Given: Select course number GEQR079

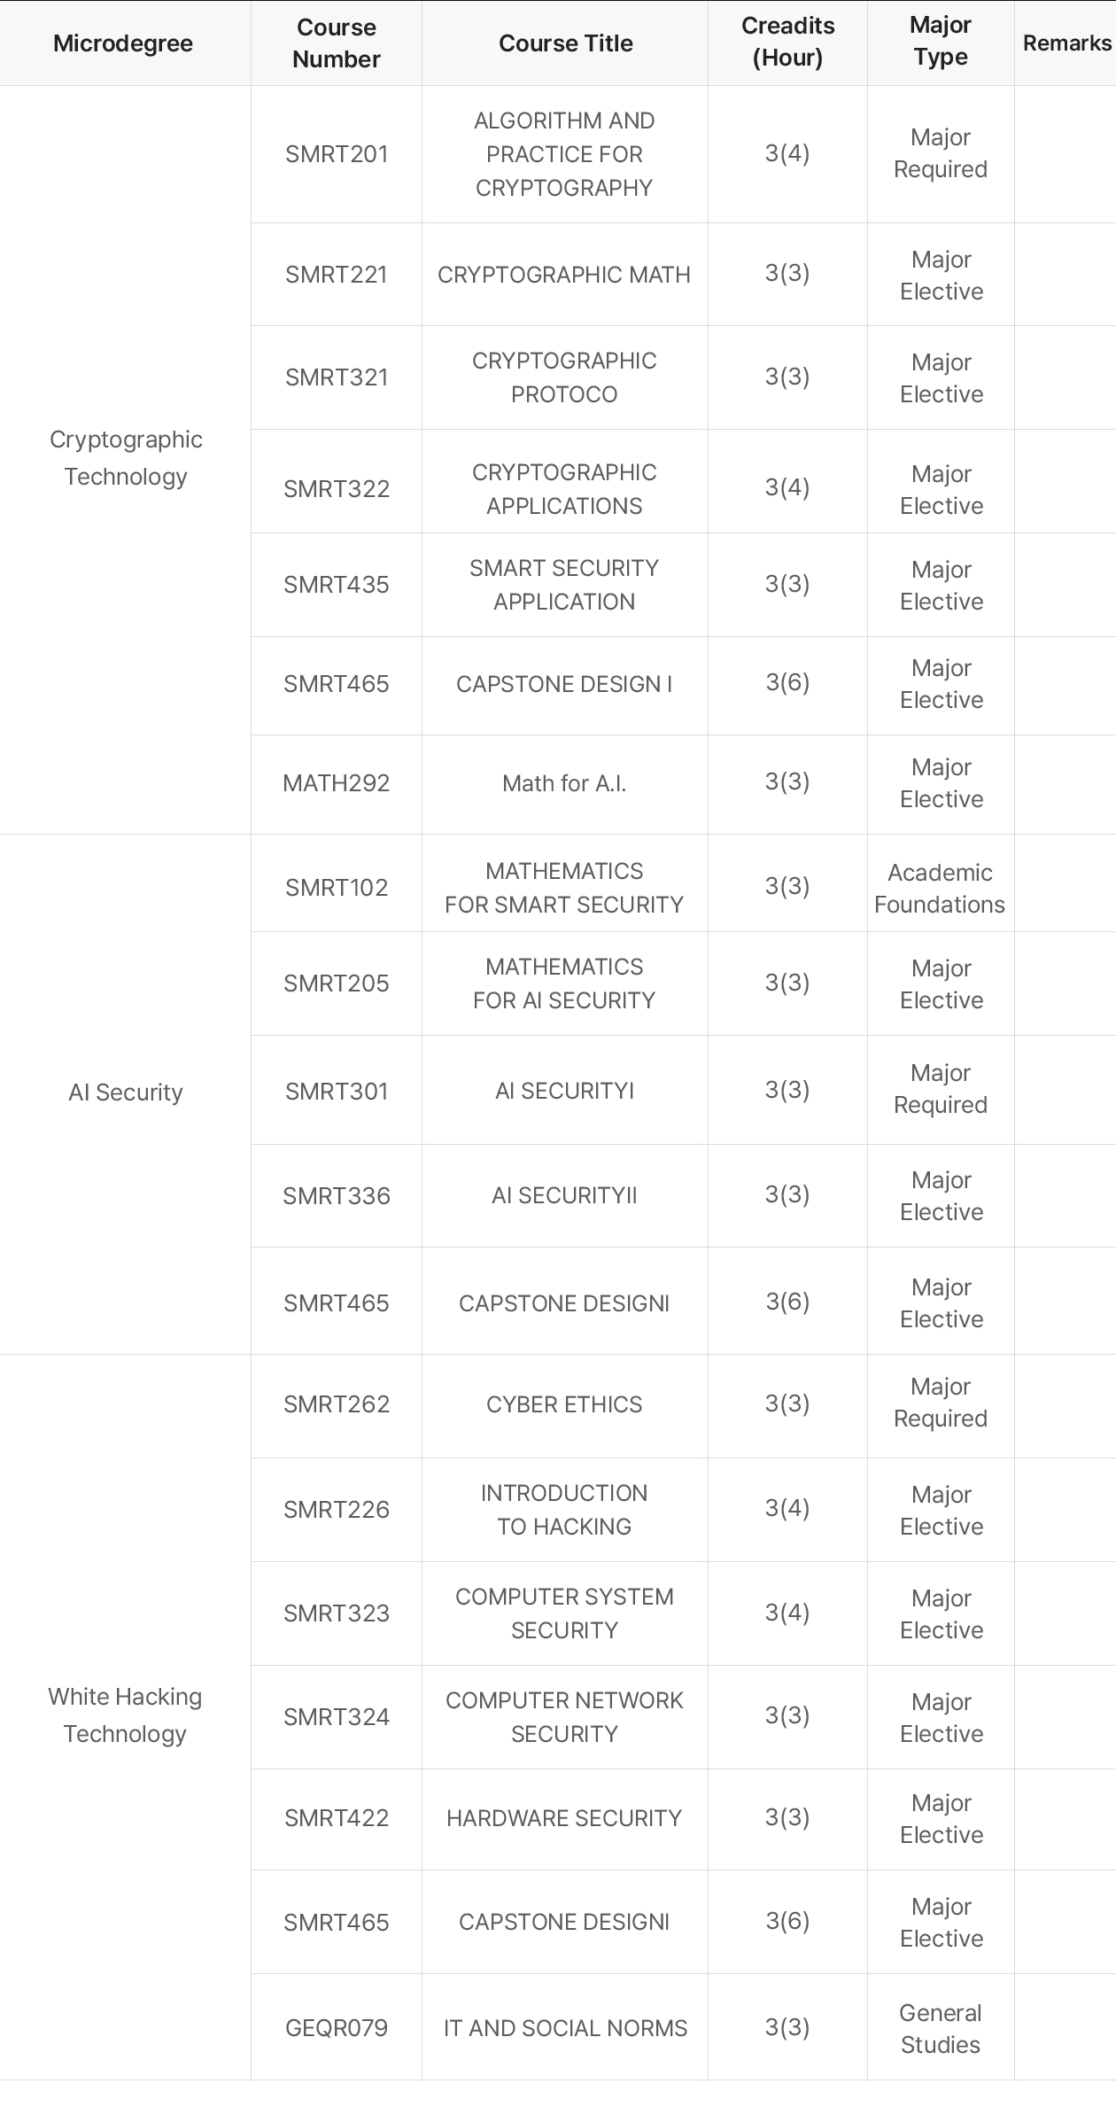Looking at the screenshot, I should click(337, 2028).
